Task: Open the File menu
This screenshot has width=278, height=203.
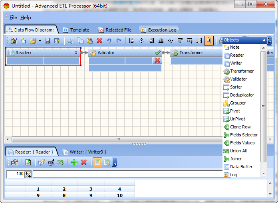Action: [13, 18]
